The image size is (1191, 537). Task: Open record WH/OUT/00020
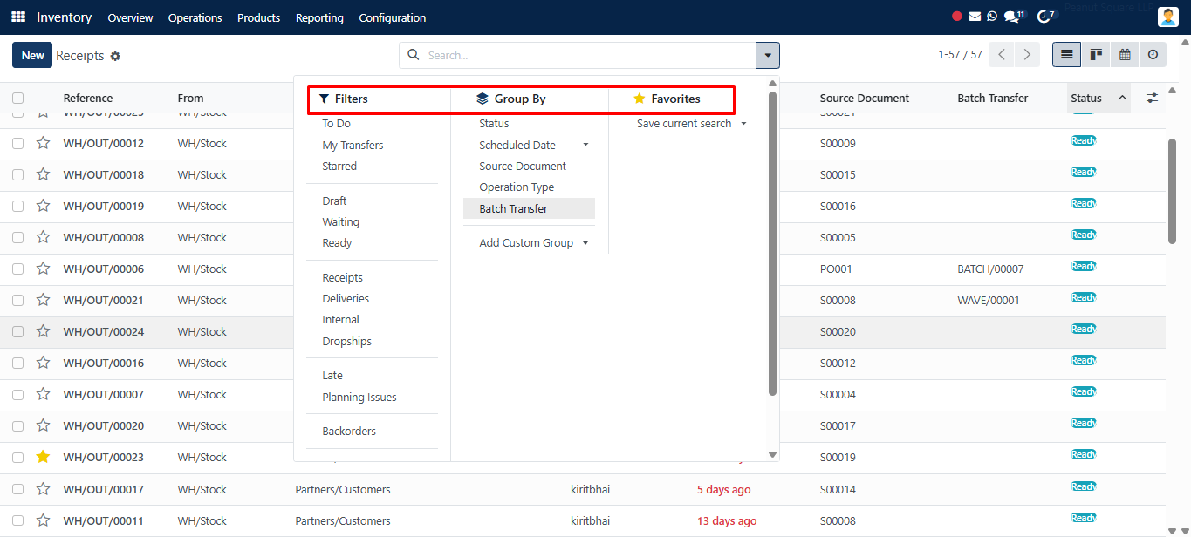[x=104, y=425]
